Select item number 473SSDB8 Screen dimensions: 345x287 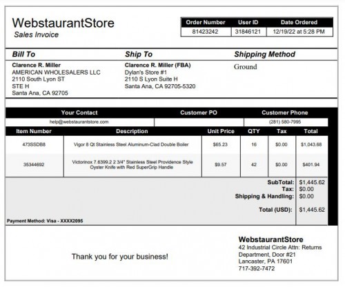tap(34, 145)
